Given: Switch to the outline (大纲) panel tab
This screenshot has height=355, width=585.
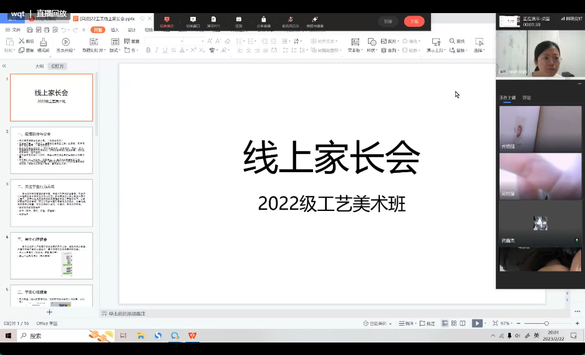Looking at the screenshot, I should click(39, 66).
